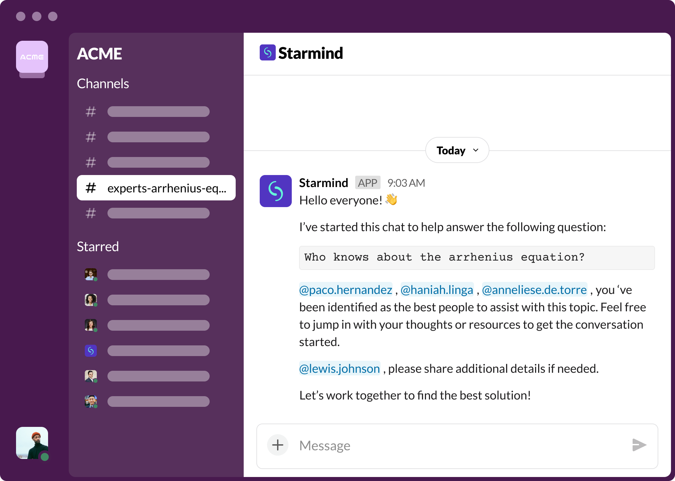This screenshot has height=481, width=675.
Task: Click the APP badge beside Starmind
Action: click(368, 183)
